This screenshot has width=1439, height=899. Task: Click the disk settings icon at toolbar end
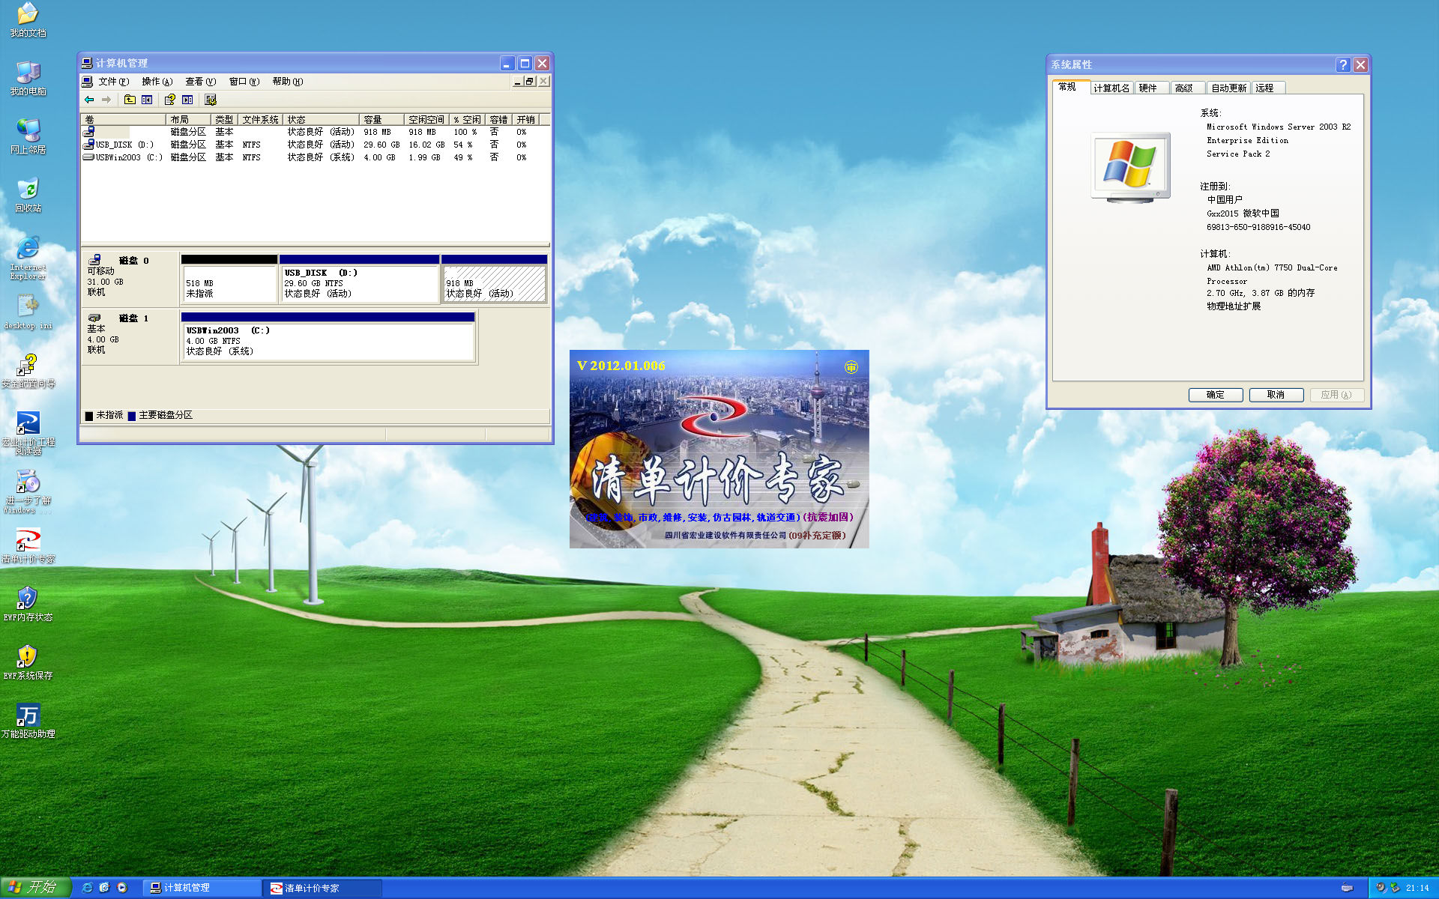tap(211, 100)
